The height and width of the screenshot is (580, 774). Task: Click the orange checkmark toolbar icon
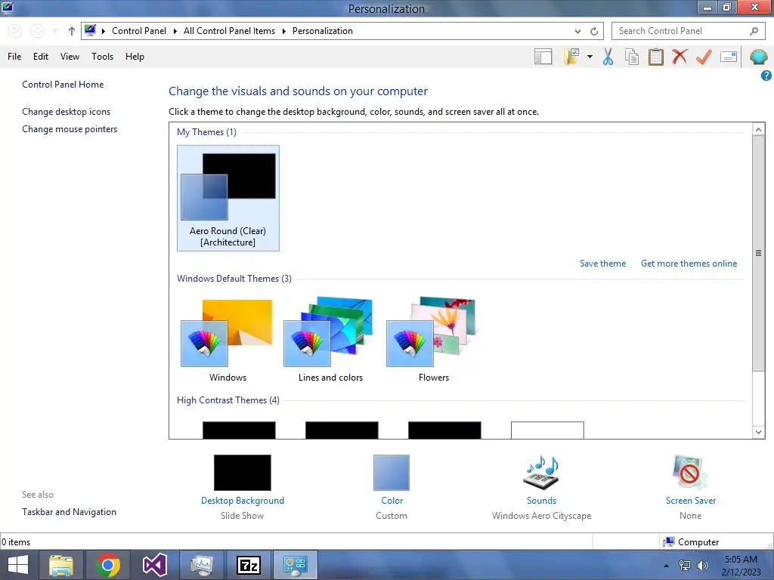pos(704,57)
